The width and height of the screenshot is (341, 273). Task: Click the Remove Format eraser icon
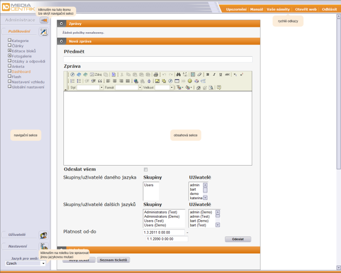click(199, 75)
